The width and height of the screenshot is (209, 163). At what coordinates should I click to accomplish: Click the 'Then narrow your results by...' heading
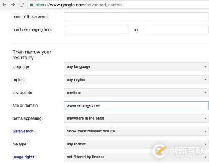[x=32, y=55]
